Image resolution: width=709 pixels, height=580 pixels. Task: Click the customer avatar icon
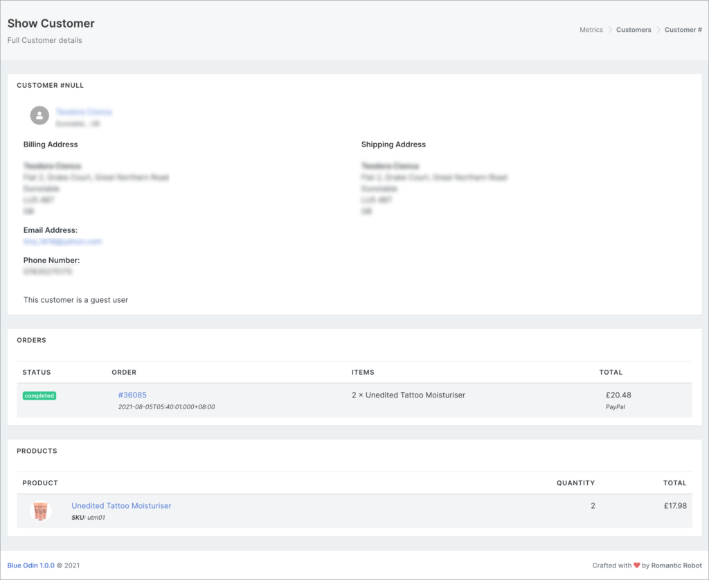pos(39,115)
